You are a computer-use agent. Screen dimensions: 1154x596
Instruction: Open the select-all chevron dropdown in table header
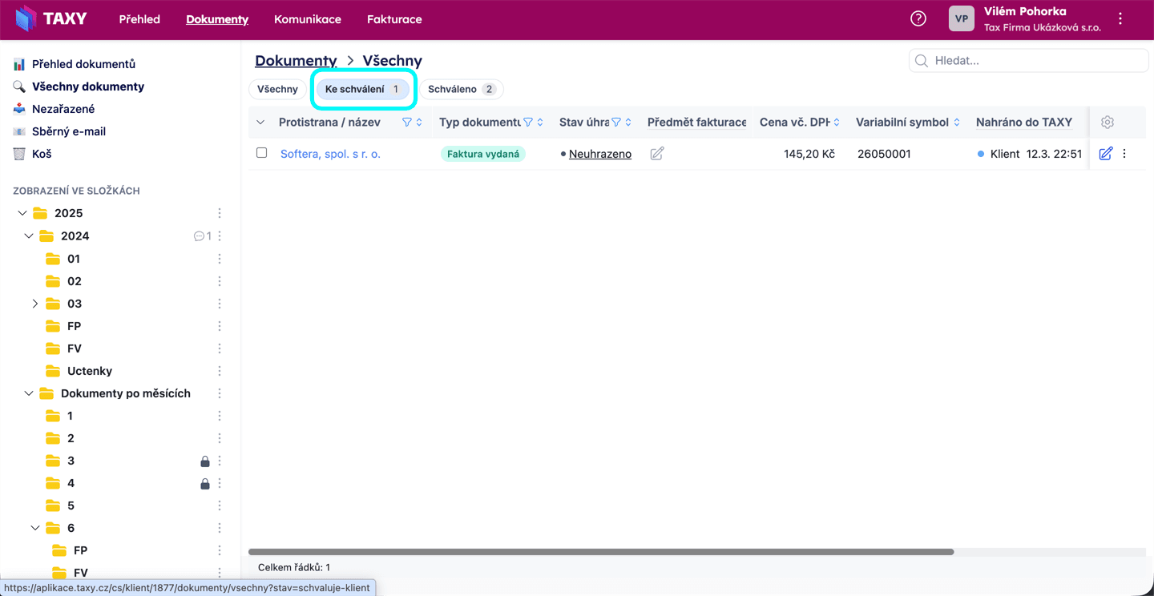pos(260,123)
